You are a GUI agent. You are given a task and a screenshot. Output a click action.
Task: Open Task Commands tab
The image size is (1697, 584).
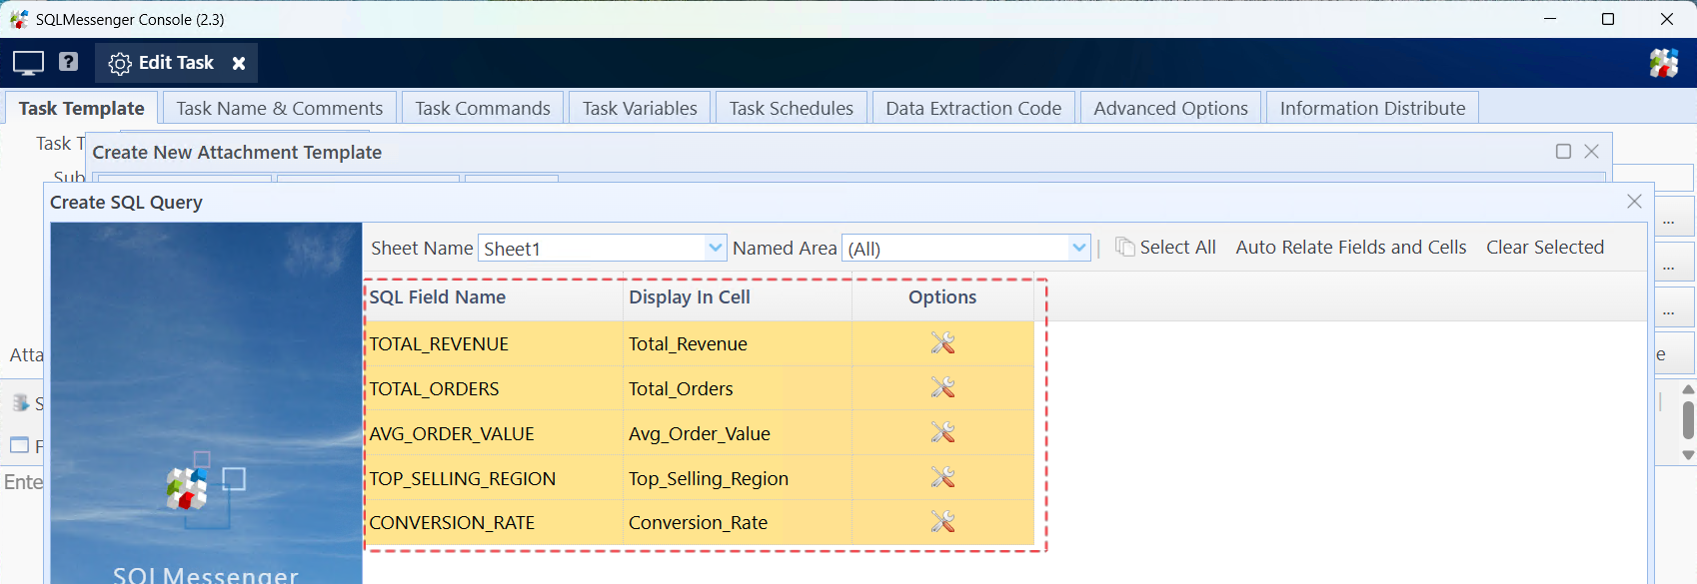click(x=483, y=108)
